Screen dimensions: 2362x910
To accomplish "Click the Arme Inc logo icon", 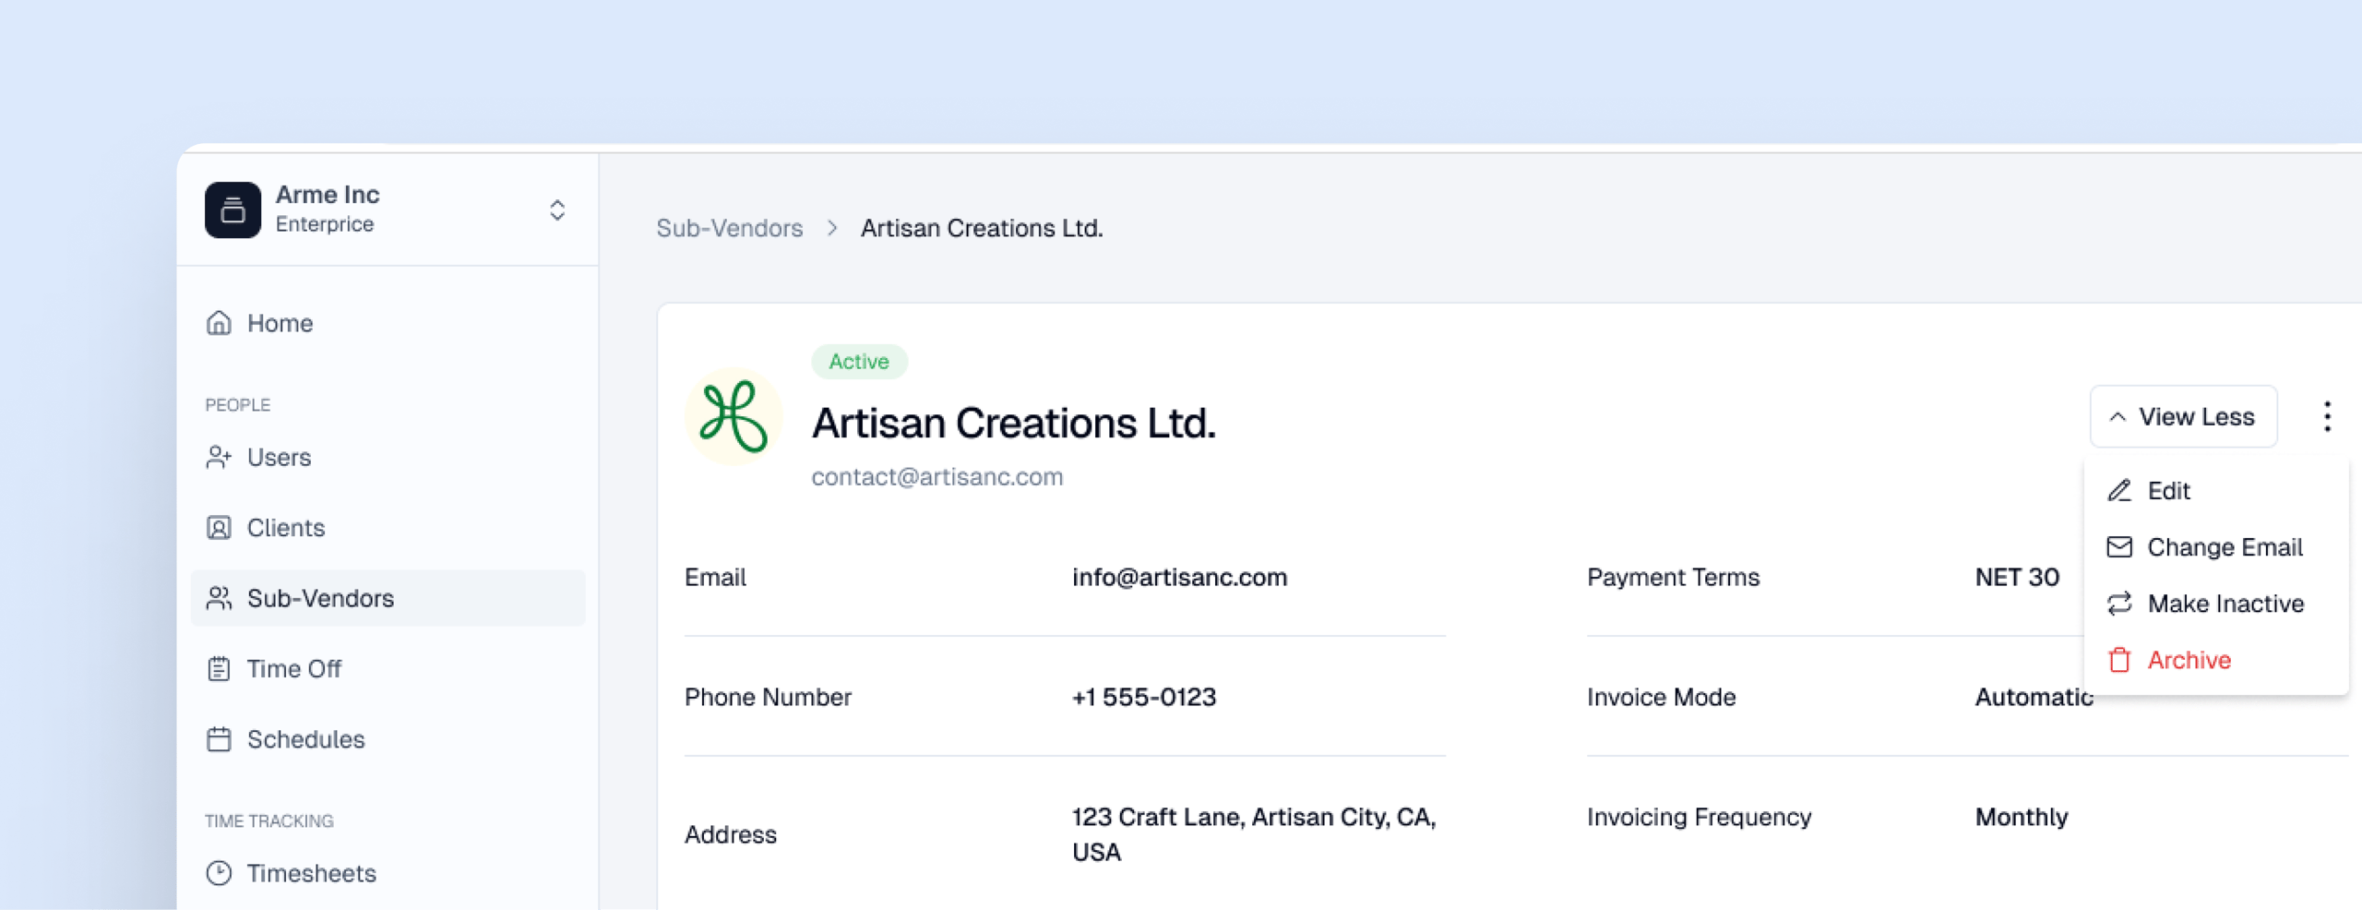I will point(233,210).
